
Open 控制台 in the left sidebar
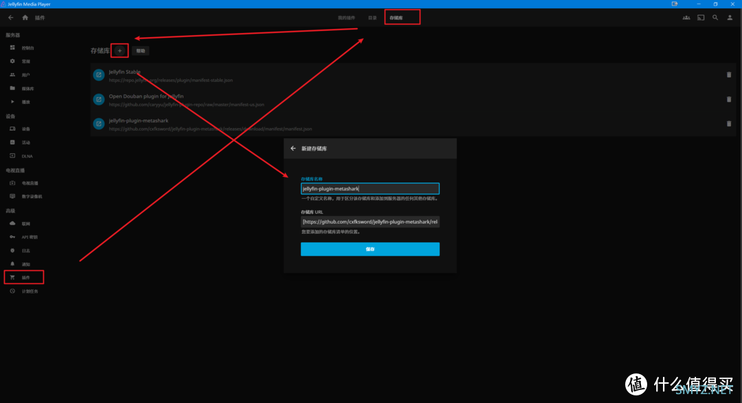pos(27,48)
